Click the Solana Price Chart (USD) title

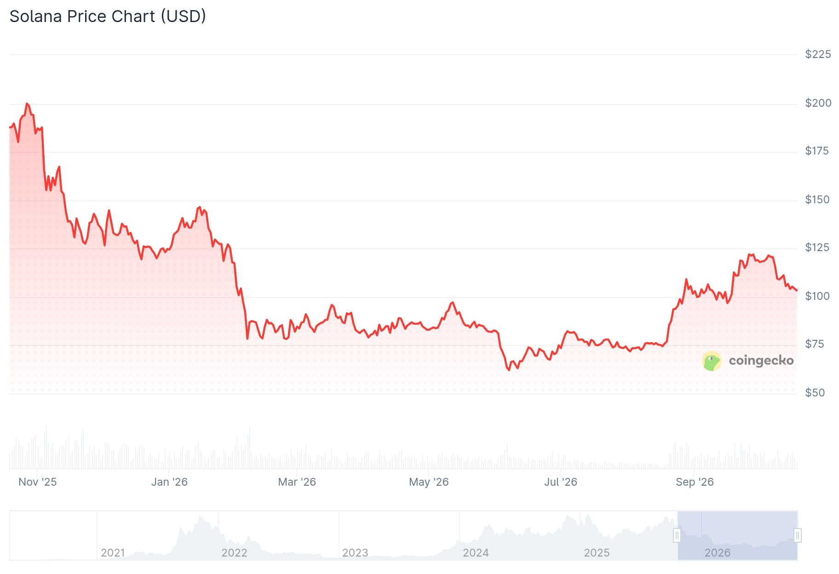pos(108,17)
